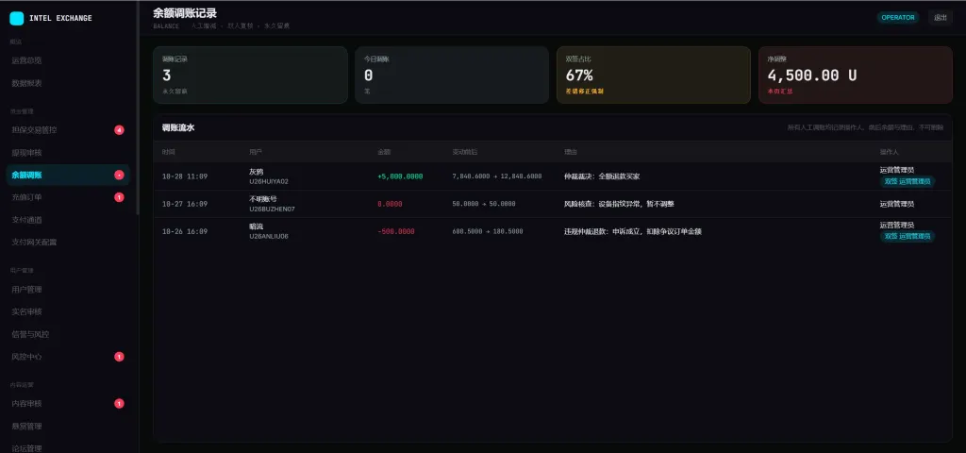Click the green +5,000.0000 amount
This screenshot has width=966, height=453.
[400, 176]
